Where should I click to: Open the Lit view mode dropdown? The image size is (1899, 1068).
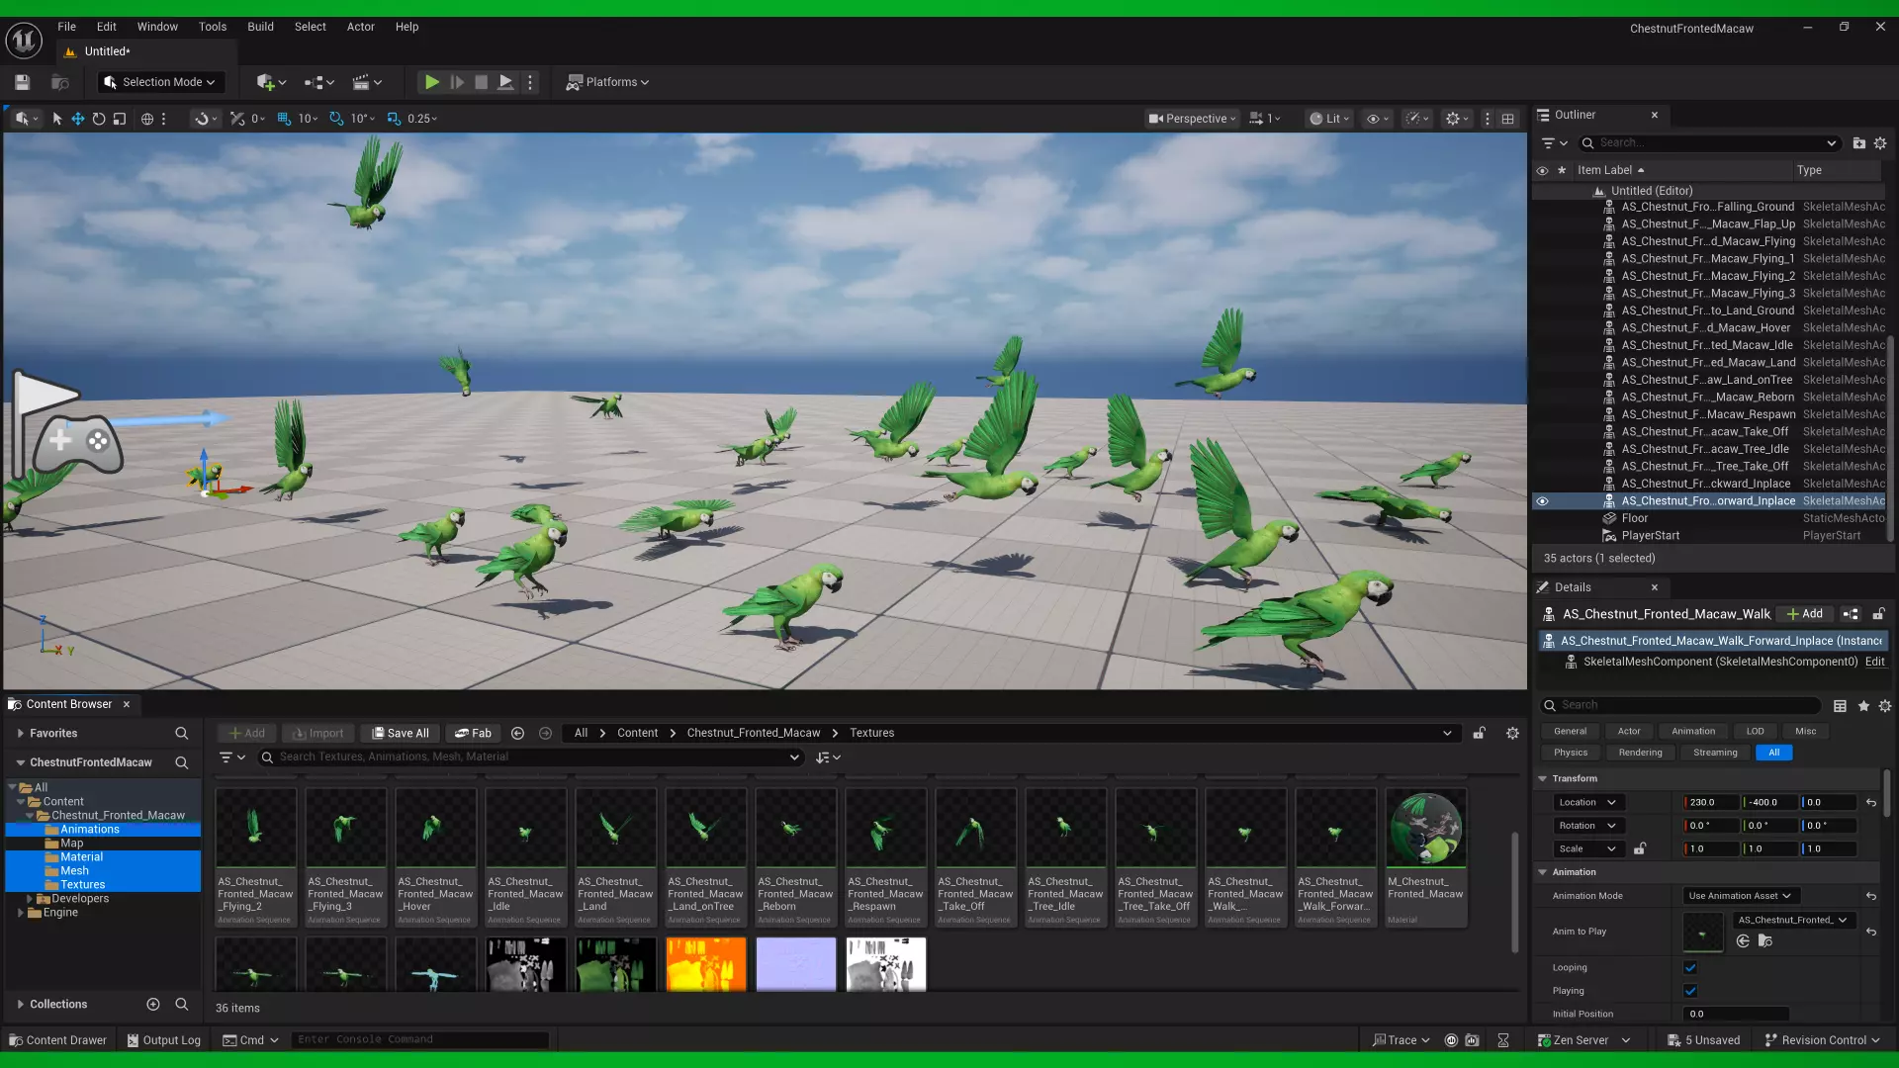(1330, 119)
